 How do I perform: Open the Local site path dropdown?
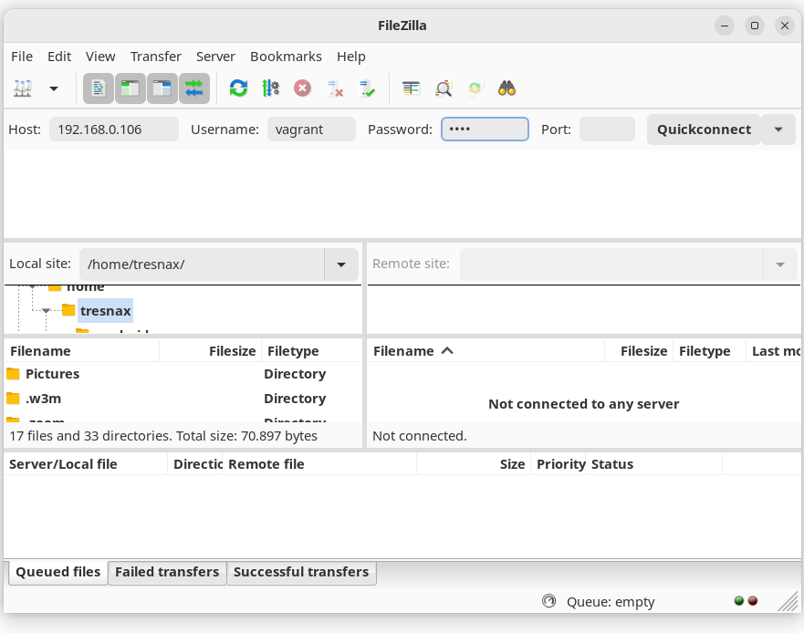click(340, 265)
